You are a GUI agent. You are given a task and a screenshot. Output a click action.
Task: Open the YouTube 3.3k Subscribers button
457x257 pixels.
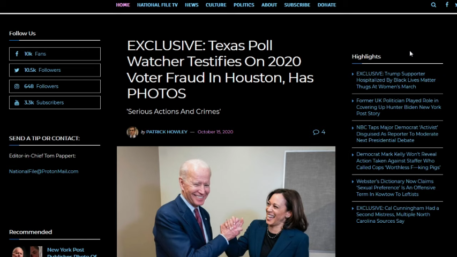pos(55,103)
